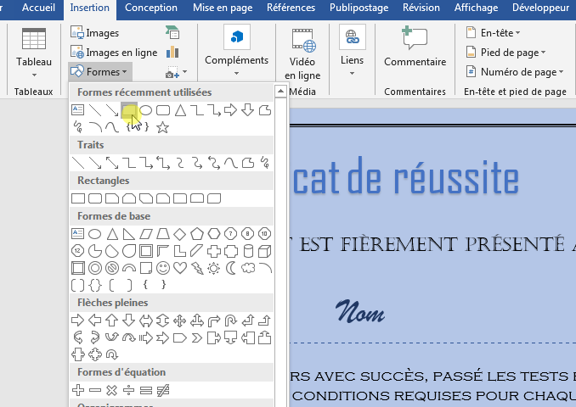Select the division sign equation shape
The image size is (576, 407).
pyautogui.click(x=128, y=390)
